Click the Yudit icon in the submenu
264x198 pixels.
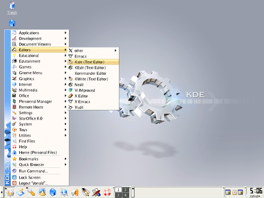pyautogui.click(x=71, y=107)
